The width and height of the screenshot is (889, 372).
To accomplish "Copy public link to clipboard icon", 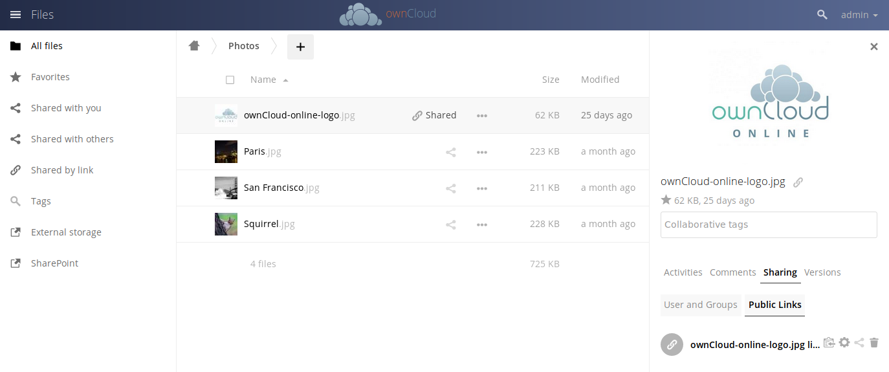I will (829, 343).
